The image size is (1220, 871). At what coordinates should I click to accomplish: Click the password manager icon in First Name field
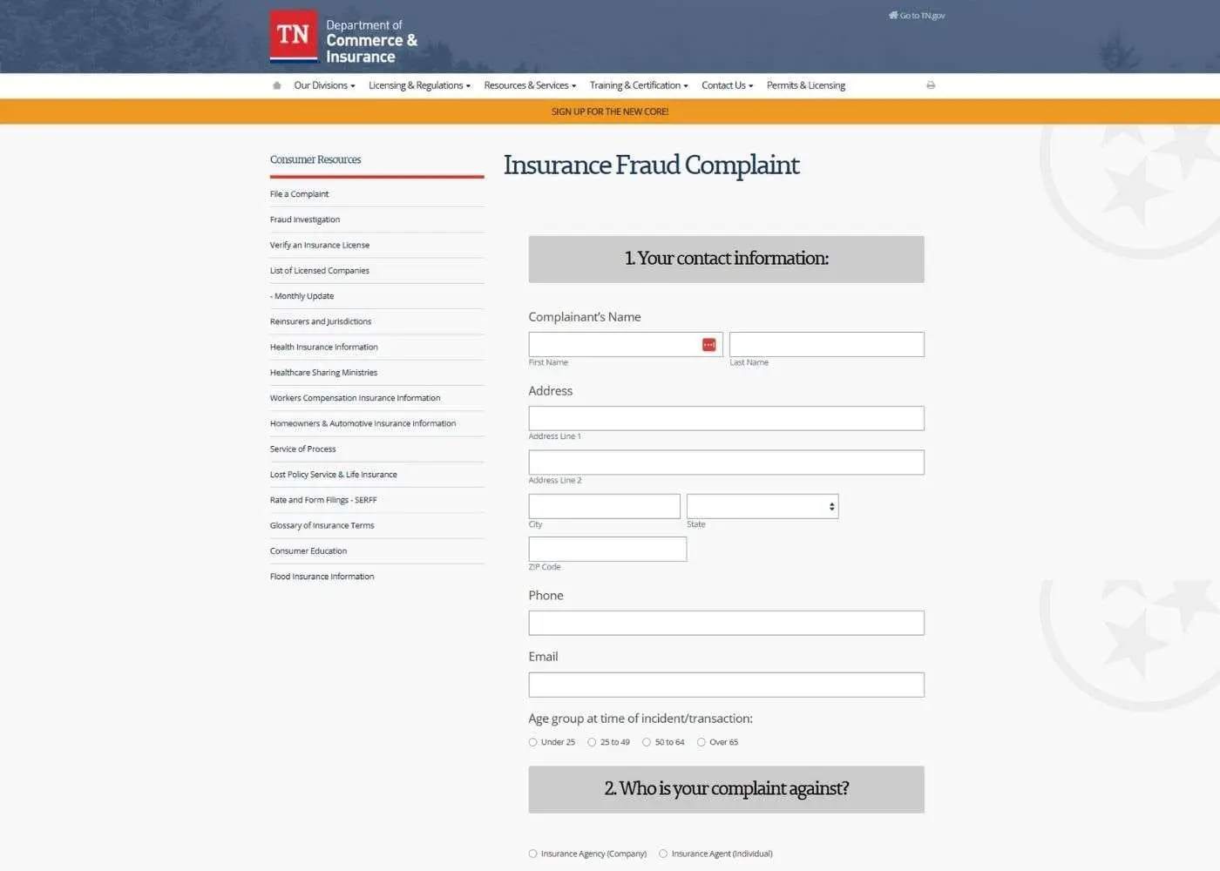click(x=709, y=345)
